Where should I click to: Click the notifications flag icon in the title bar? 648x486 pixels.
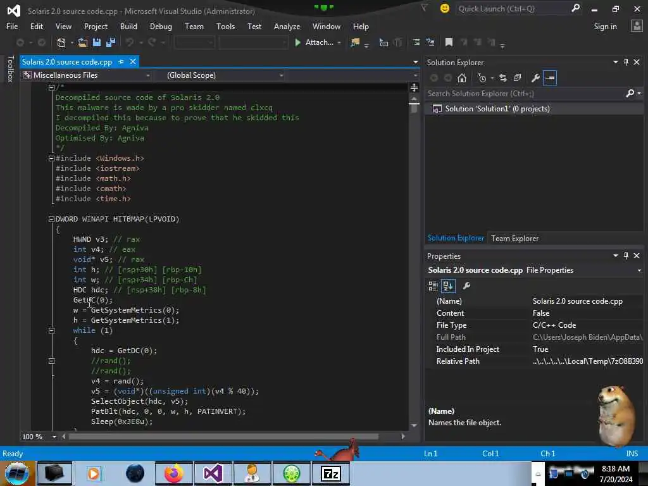click(425, 8)
